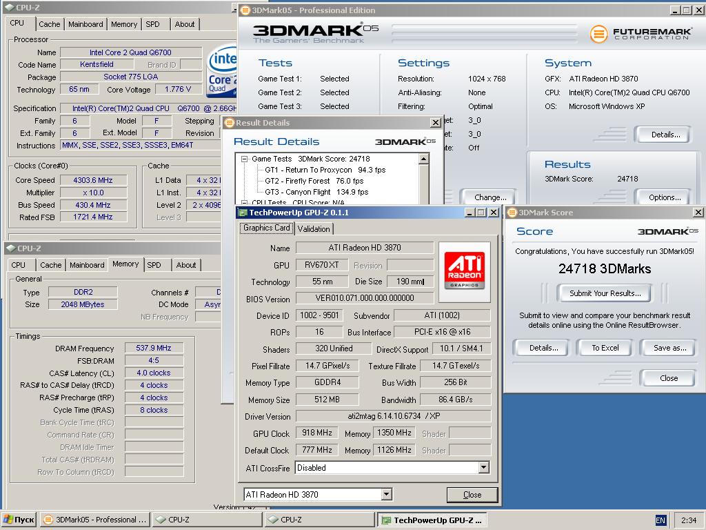Screen dimensions: 706x530
Task: Switch to the Cache tab in upper CPU-Z
Action: click(49, 24)
